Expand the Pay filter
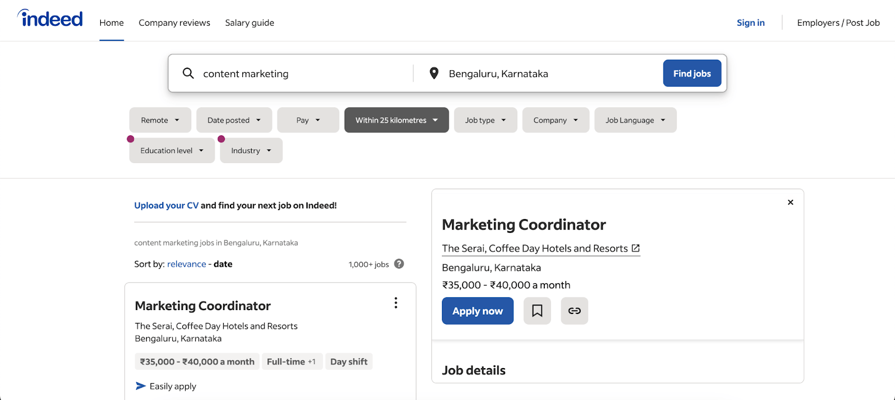This screenshot has width=895, height=400. pyautogui.click(x=308, y=120)
